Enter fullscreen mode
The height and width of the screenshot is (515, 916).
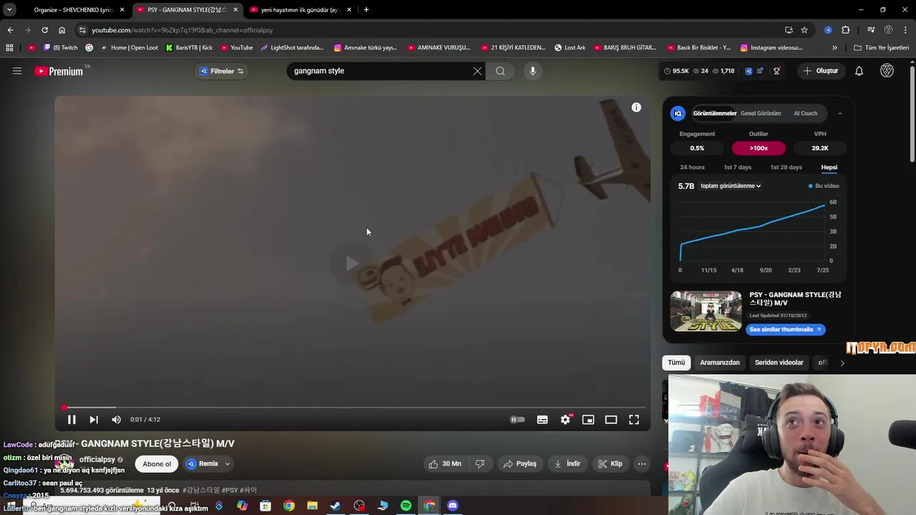[x=634, y=420]
